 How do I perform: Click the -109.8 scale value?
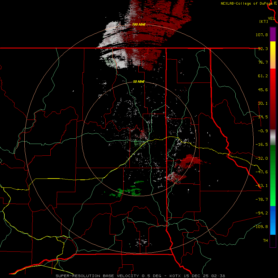(261, 227)
